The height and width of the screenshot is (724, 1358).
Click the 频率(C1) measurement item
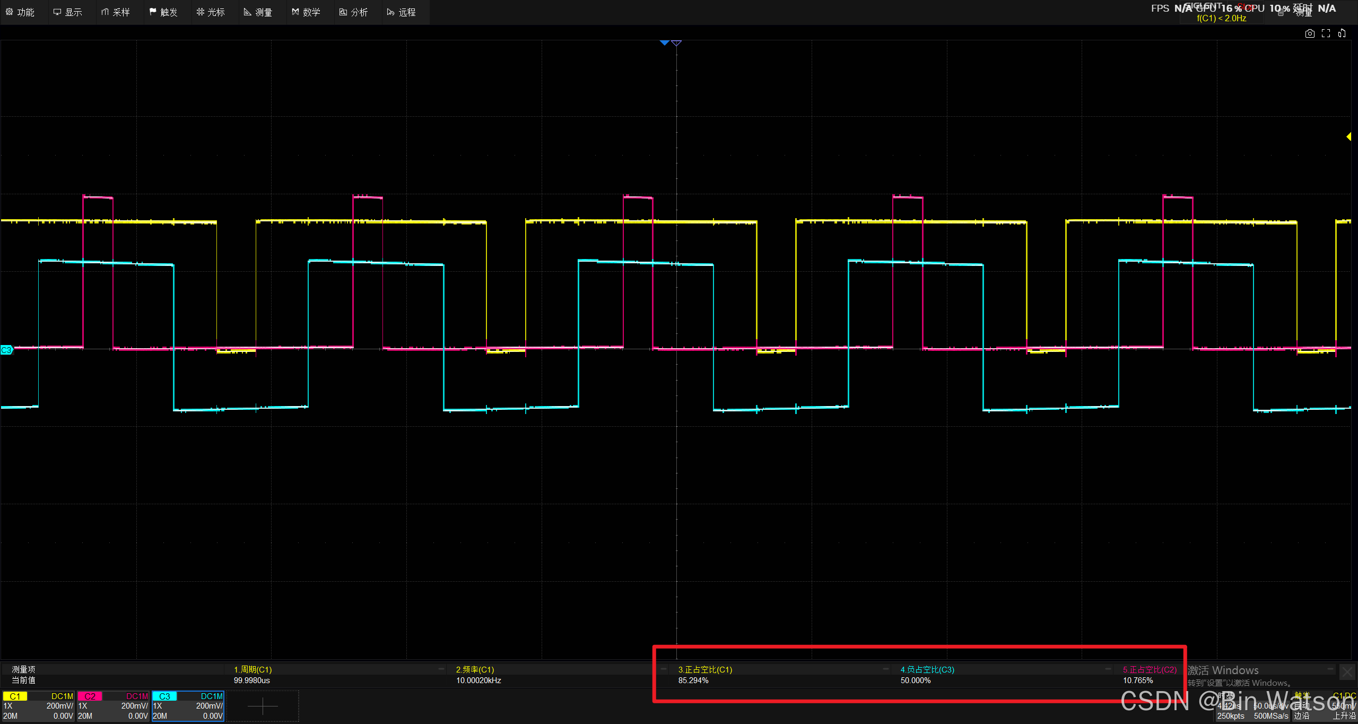tap(475, 670)
